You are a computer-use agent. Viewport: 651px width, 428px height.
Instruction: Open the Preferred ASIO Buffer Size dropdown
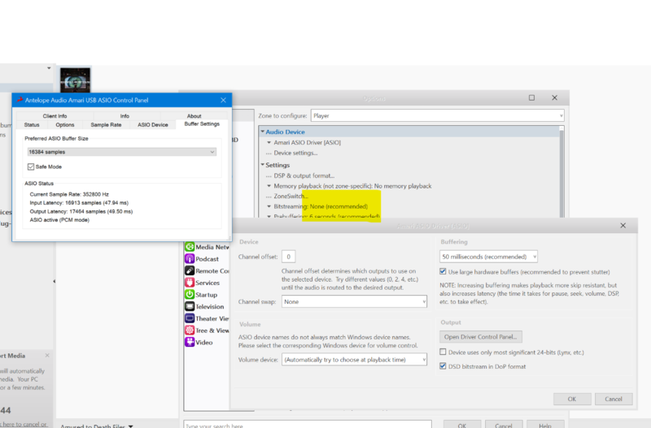point(122,152)
